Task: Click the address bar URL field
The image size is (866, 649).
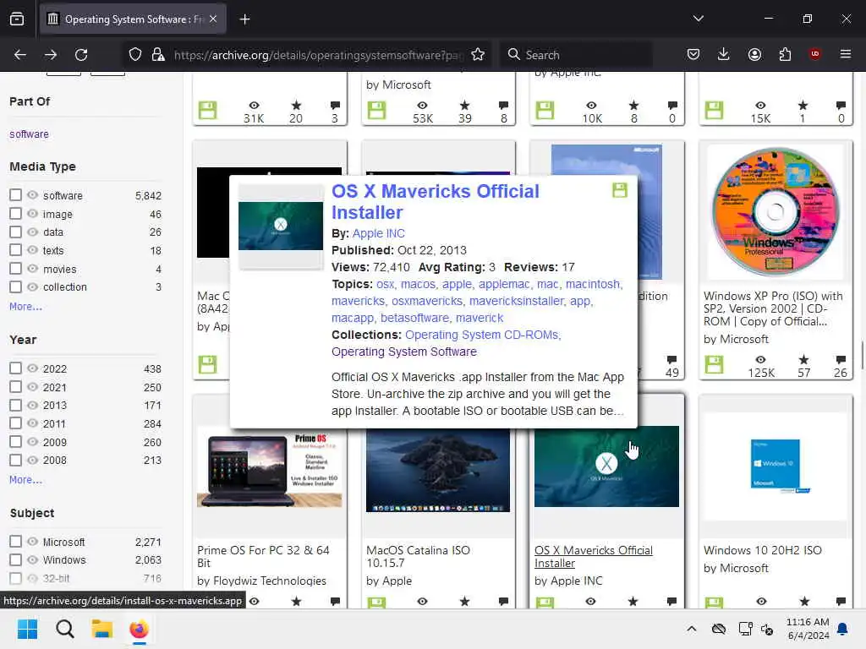Action: (x=318, y=55)
